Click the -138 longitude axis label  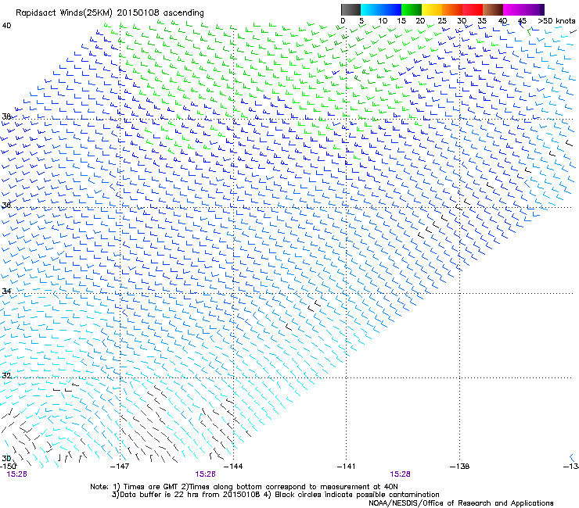[459, 467]
